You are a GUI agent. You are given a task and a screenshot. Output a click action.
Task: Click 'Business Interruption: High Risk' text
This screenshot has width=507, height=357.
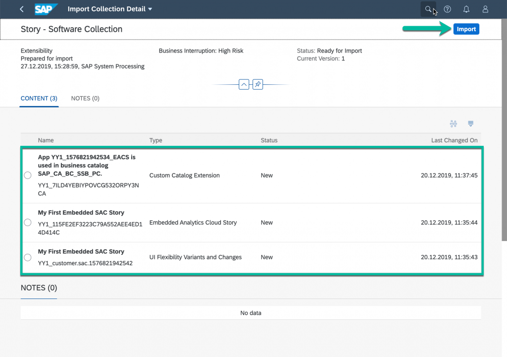201,51
